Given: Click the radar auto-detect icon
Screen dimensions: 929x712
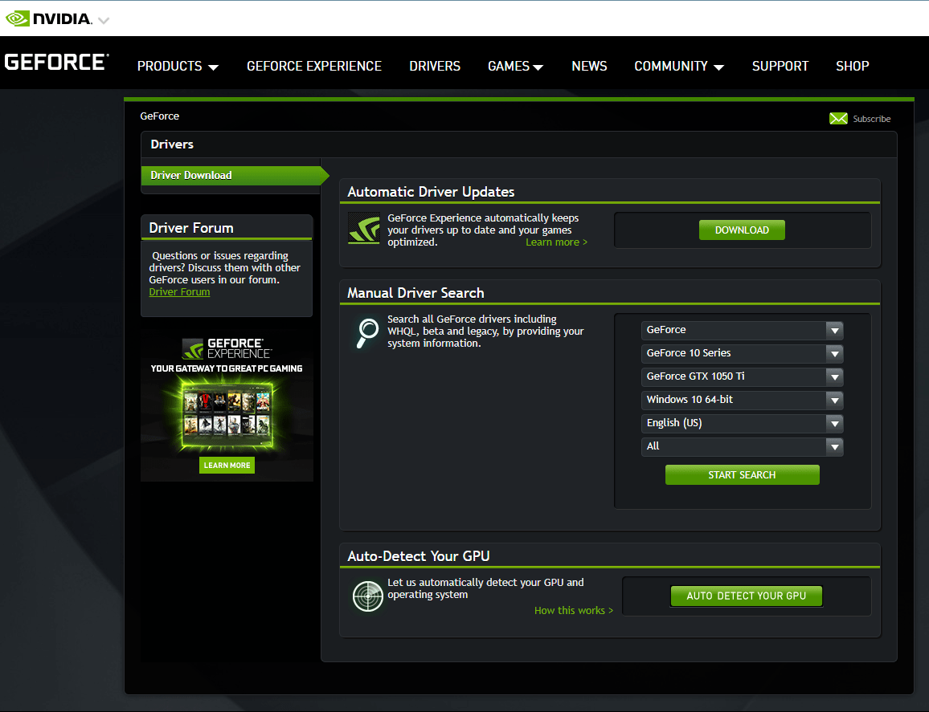Looking at the screenshot, I should coord(367,596).
